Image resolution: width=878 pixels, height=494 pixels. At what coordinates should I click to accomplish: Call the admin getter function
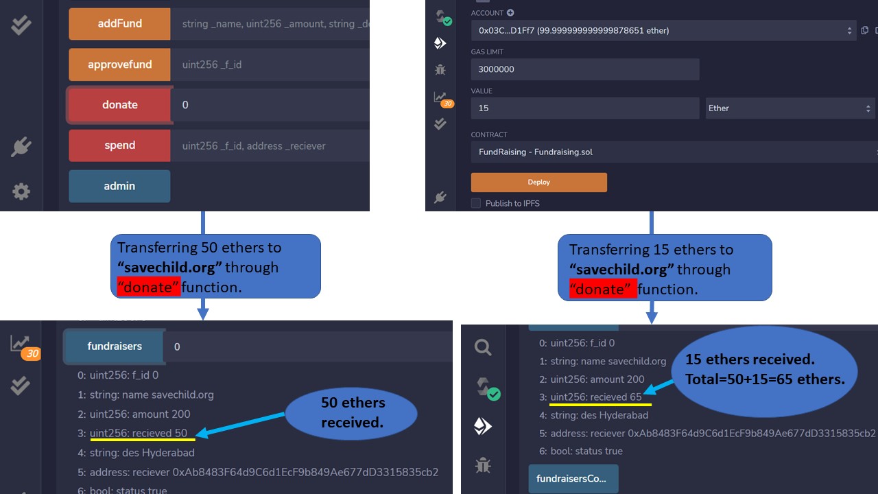[119, 186]
